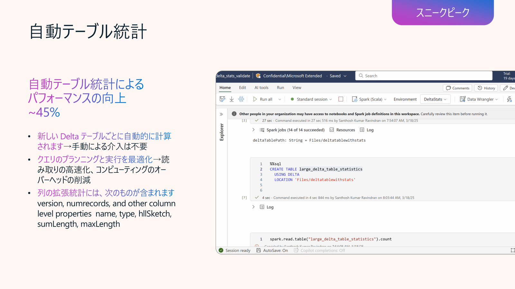Click the cell [7] execution counter

point(244,198)
